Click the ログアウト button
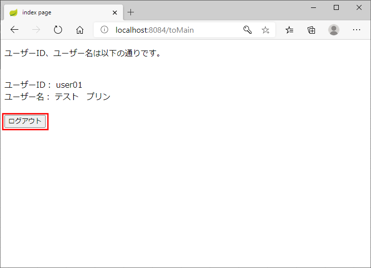The image size is (371, 268). [x=25, y=121]
